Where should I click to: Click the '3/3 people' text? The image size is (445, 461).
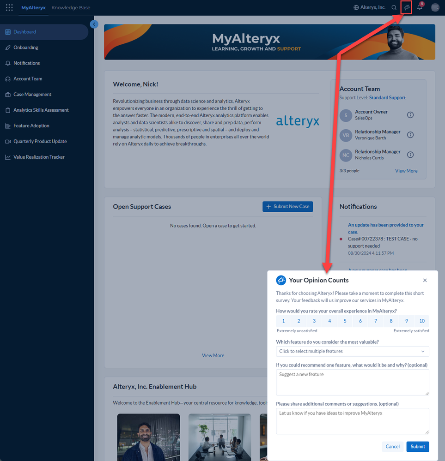point(349,171)
